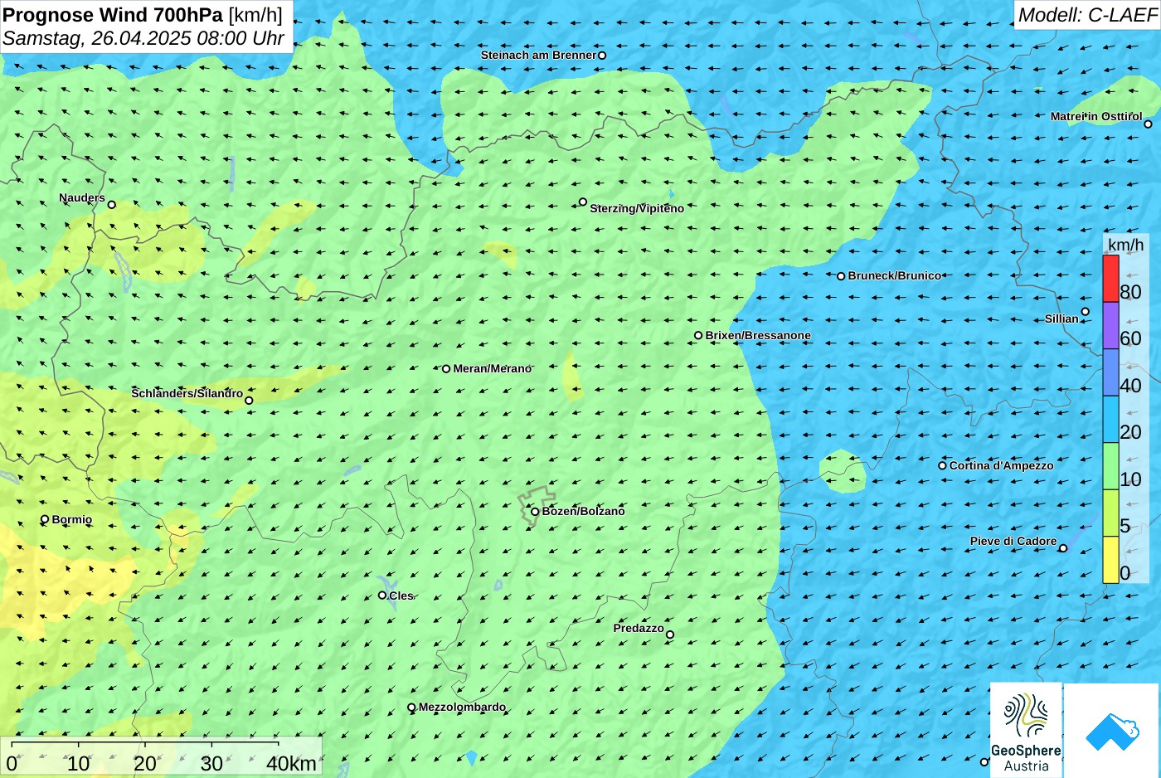Click the title 'Prognose Wind 700hPa'

[114, 14]
